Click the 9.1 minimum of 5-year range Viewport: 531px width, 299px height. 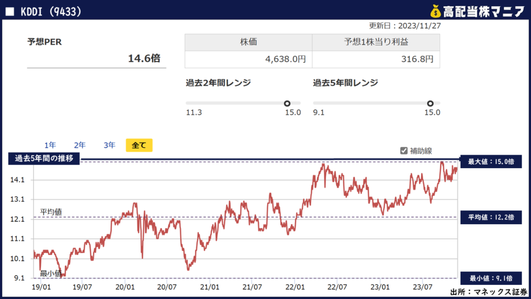pyautogui.click(x=319, y=113)
